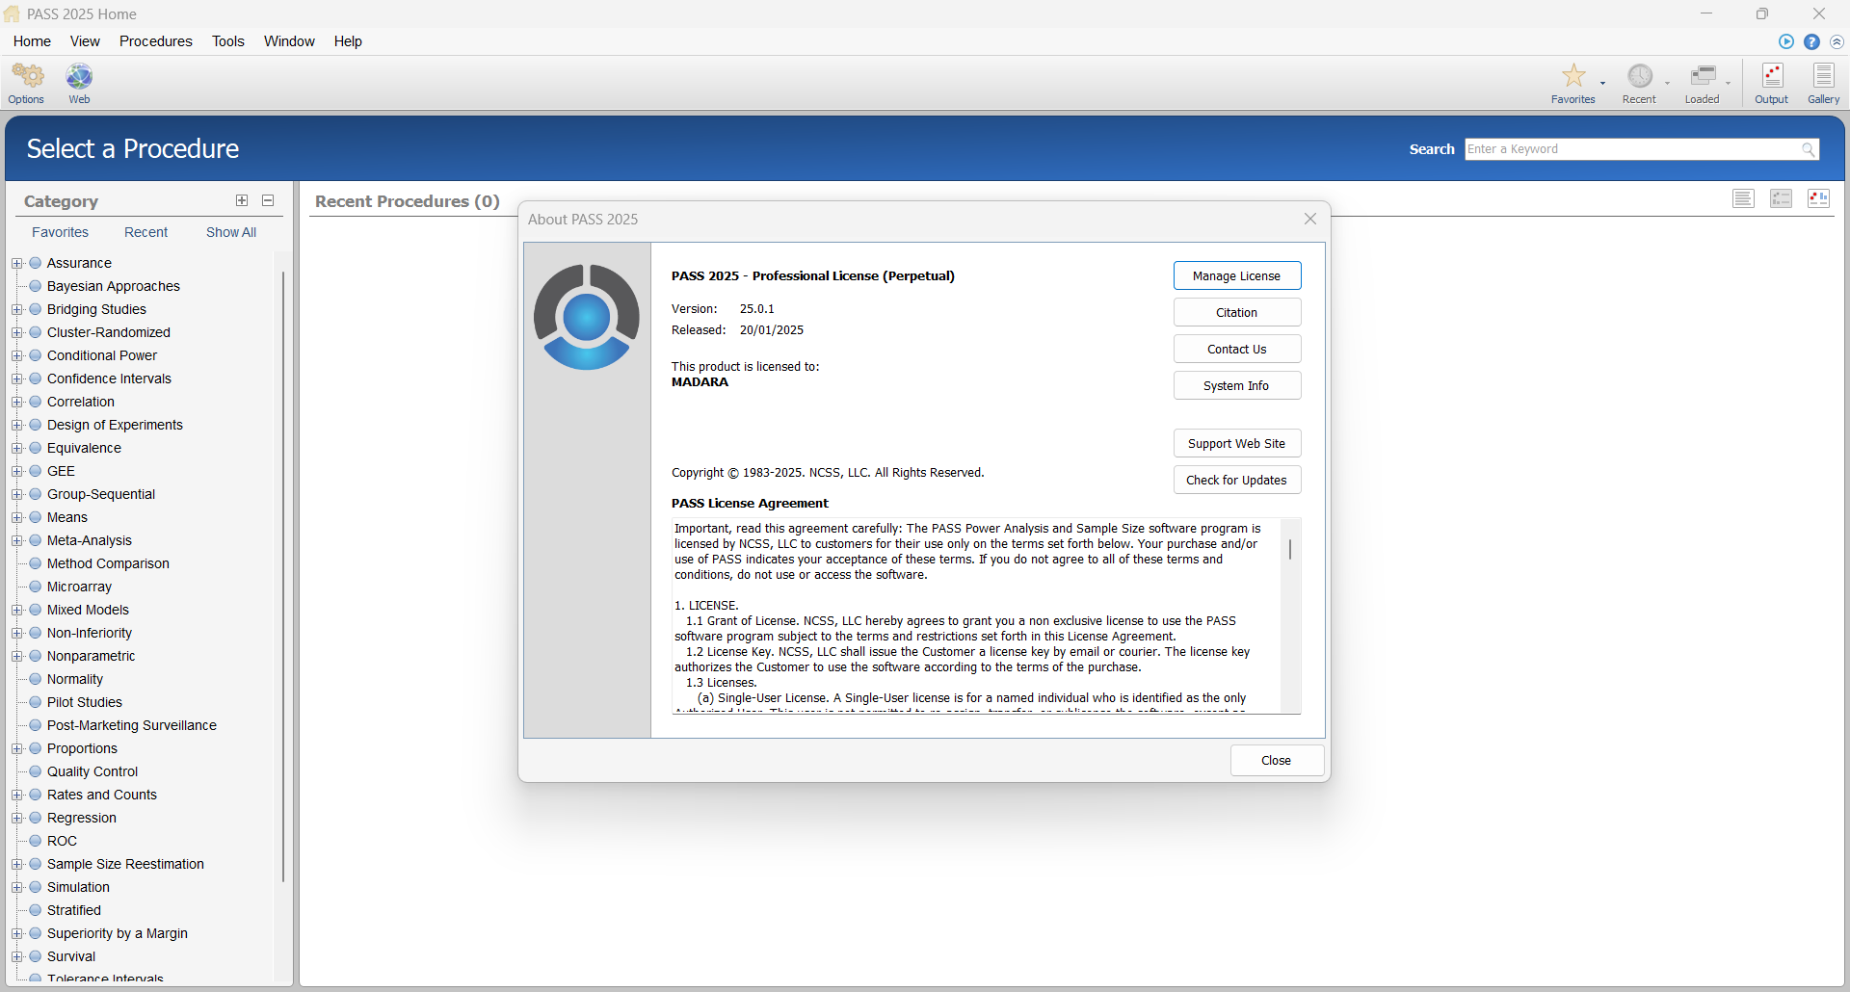The image size is (1850, 992).
Task: Select the Pilot Studies category
Action: point(85,702)
